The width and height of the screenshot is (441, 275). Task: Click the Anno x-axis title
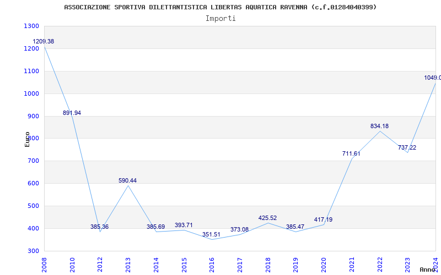429,269
